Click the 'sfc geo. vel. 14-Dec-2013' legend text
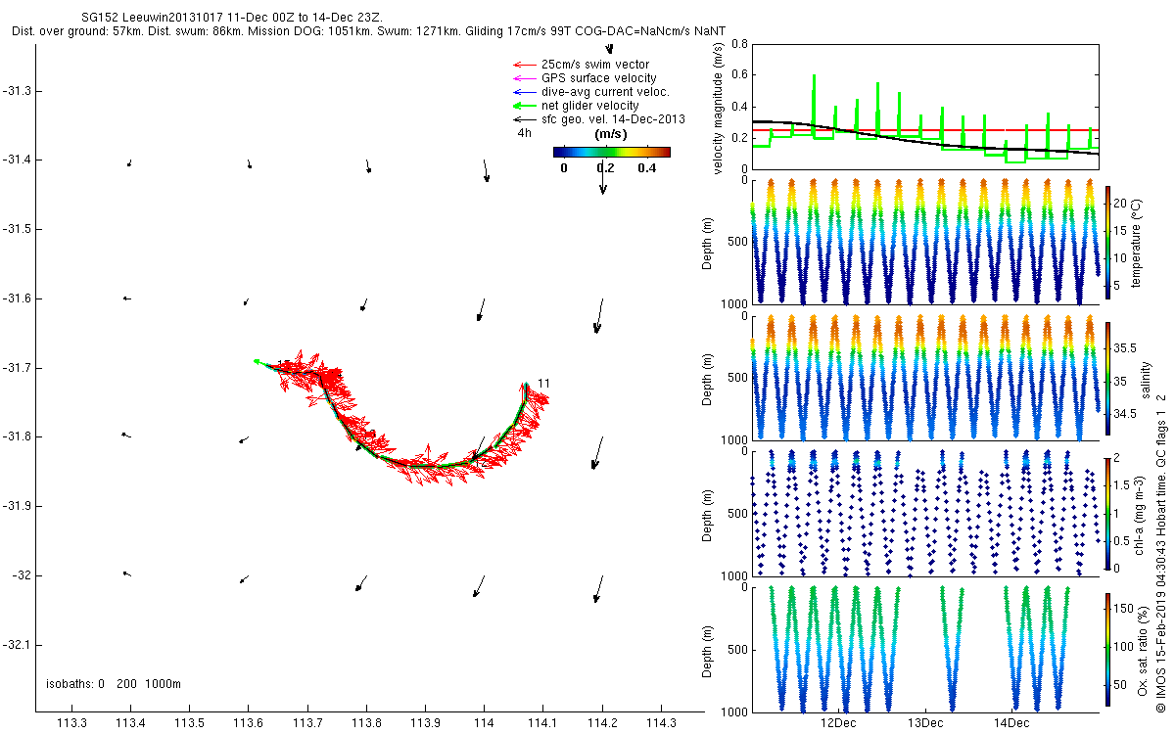Image resolution: width=1175 pixels, height=734 pixels. point(613,119)
